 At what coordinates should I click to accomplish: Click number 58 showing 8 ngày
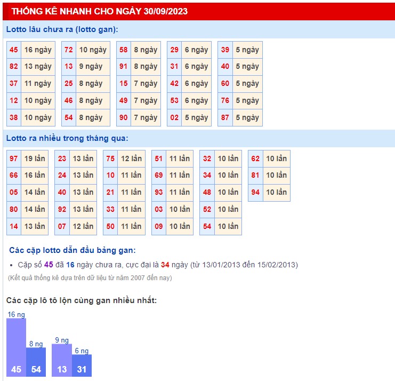(x=124, y=50)
